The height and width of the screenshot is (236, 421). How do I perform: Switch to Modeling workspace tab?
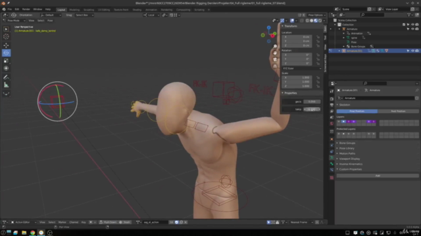click(x=74, y=10)
